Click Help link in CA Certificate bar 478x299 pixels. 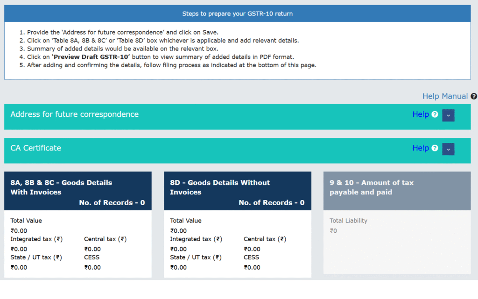click(x=420, y=148)
